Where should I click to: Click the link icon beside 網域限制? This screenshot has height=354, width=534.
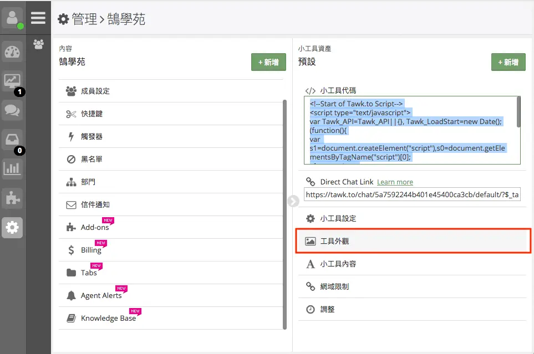(310, 286)
